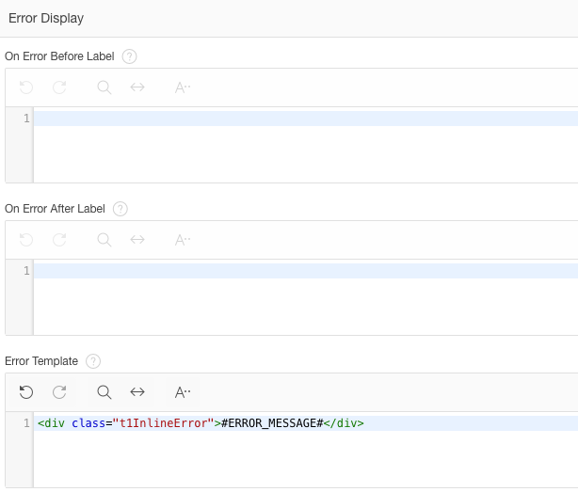
Task: Open help for On Error Before Label
Action: click(129, 56)
